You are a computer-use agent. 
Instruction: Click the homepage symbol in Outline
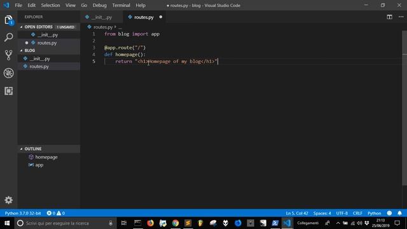[46, 157]
